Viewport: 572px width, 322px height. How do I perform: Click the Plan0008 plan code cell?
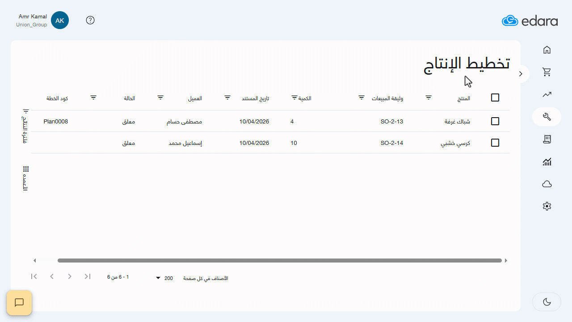[56, 121]
